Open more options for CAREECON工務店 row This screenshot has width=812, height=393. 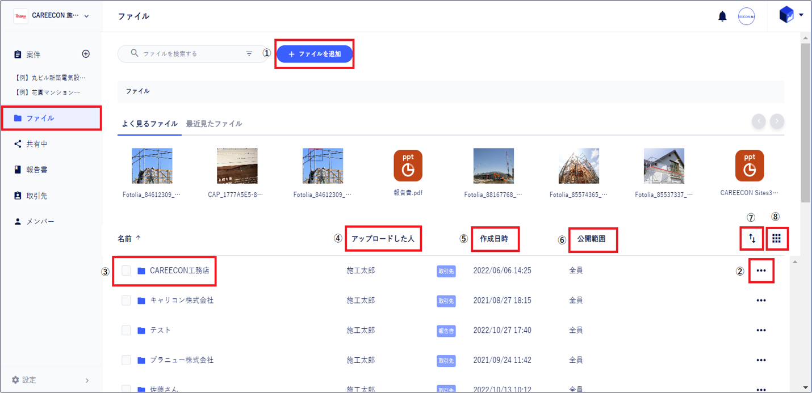761,271
